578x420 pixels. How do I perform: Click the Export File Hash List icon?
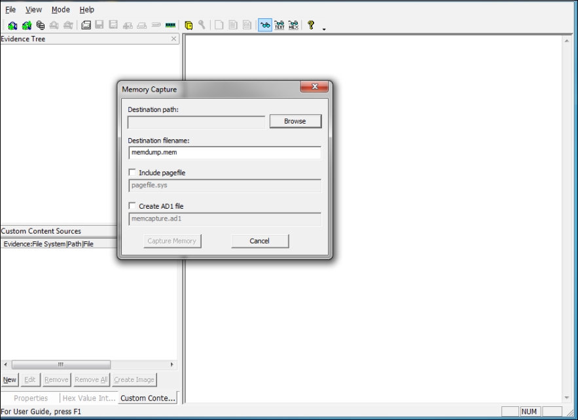233,25
